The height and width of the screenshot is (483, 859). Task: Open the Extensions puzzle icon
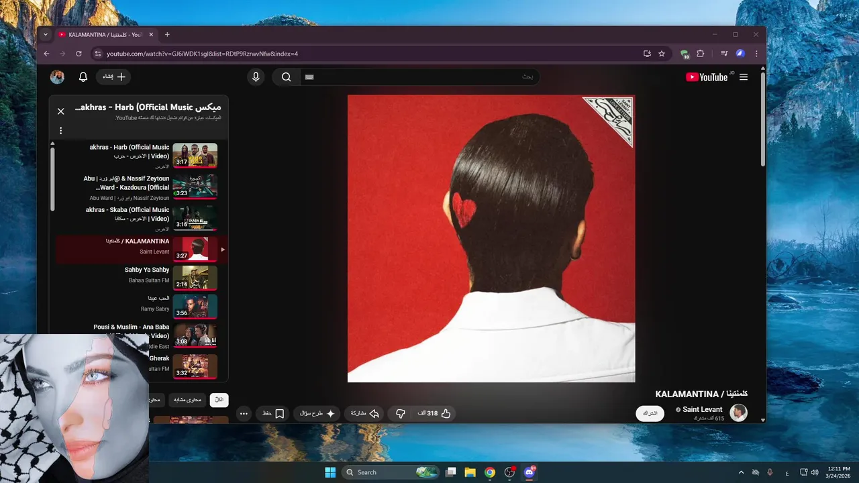pos(701,54)
